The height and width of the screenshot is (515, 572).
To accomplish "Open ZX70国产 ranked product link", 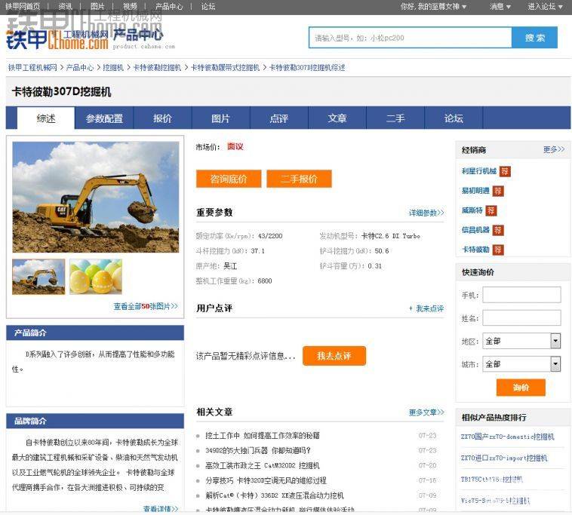I will tap(507, 437).
